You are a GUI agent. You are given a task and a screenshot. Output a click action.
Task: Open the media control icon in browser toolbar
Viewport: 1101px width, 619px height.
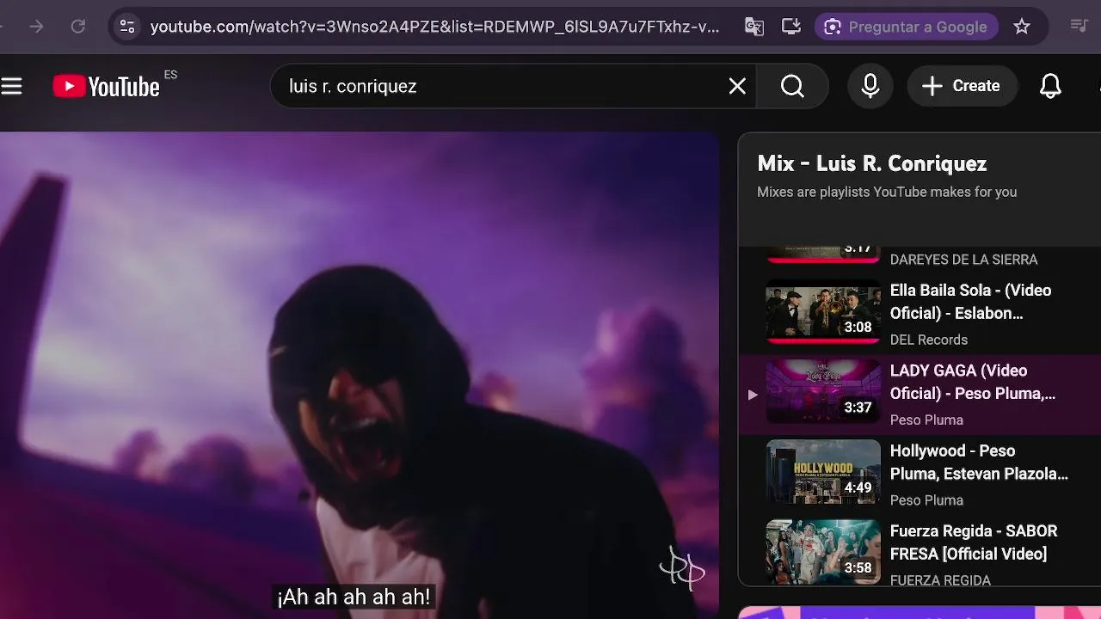pos(1079,27)
